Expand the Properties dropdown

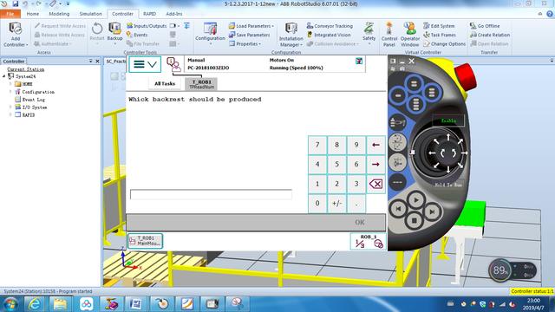click(x=260, y=44)
